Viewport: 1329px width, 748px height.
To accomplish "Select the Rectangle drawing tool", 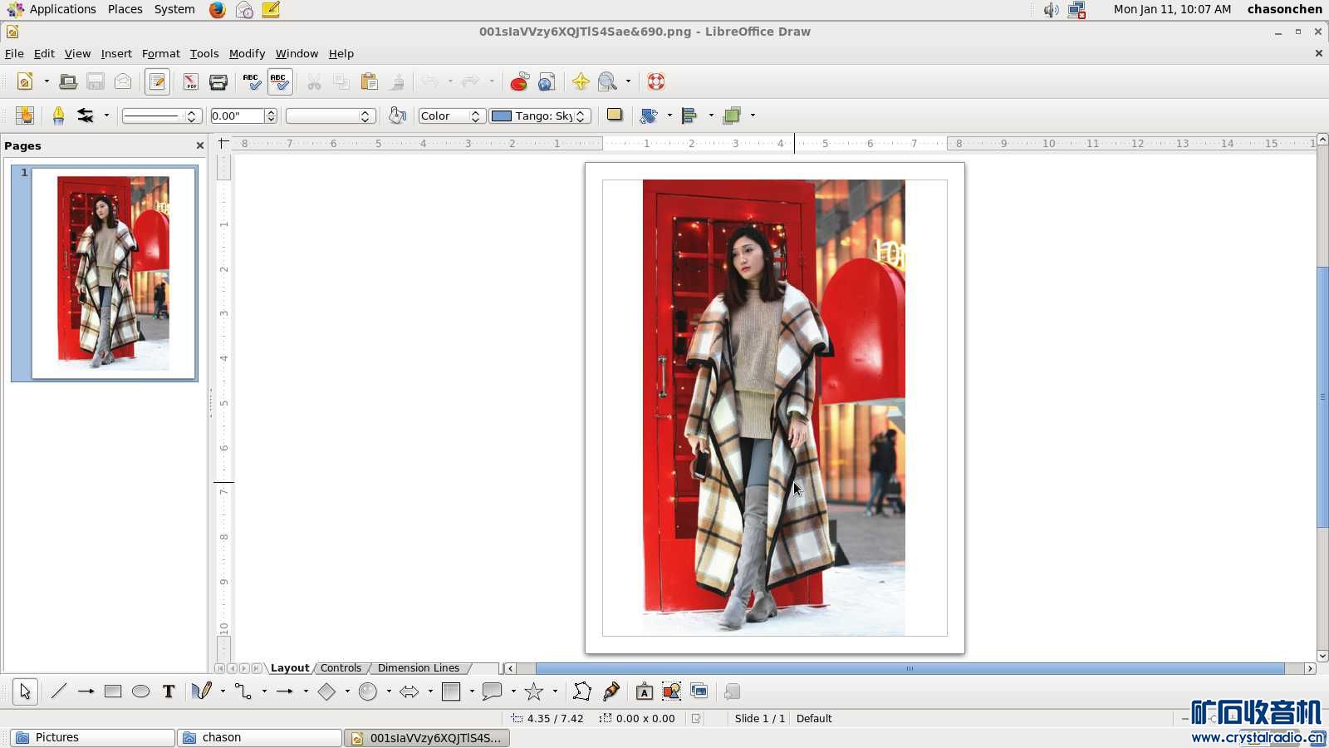I will (113, 691).
